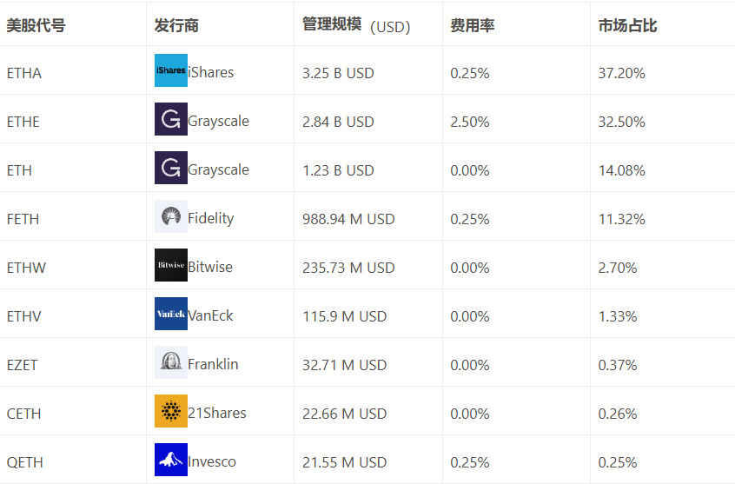Click the Invesco mountain logo

tap(171, 460)
